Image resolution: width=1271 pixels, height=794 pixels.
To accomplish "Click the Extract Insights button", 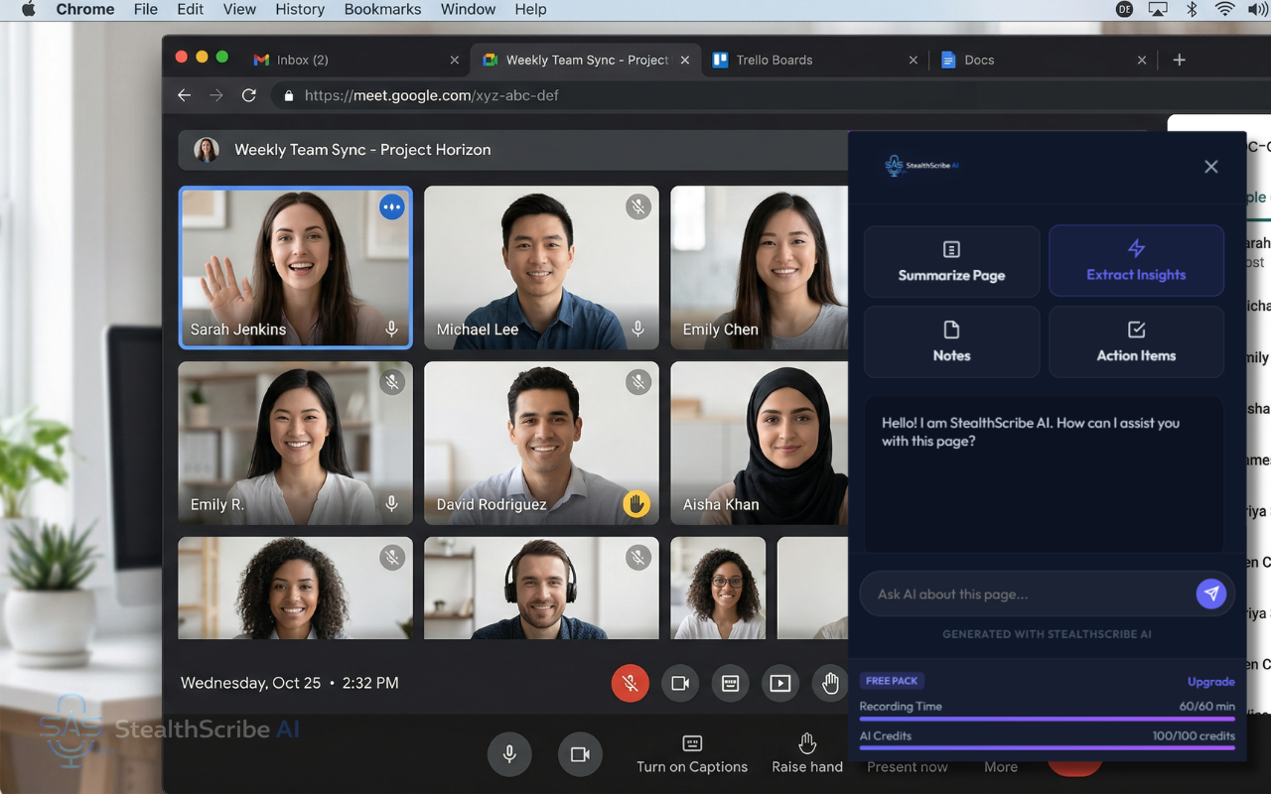I will (1136, 260).
